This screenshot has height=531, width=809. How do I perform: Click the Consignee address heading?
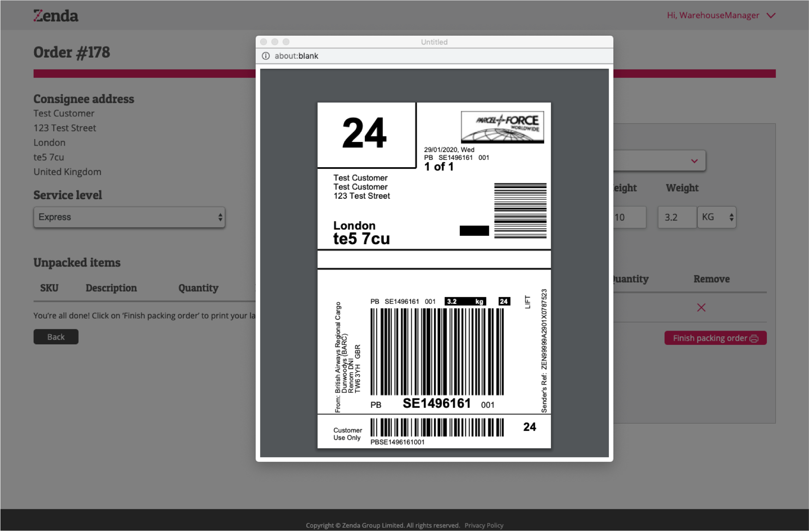click(x=84, y=99)
